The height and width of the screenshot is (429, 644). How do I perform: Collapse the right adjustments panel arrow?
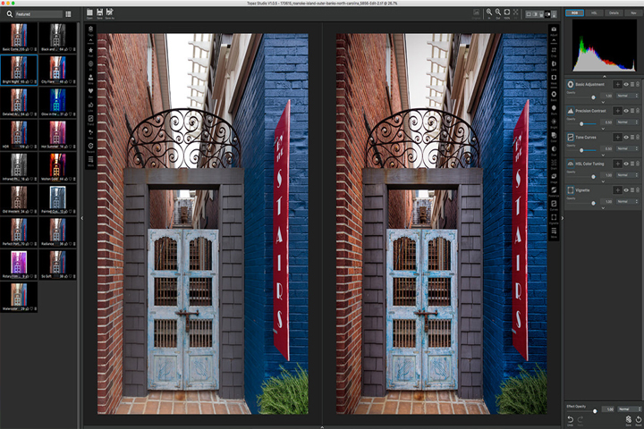click(563, 218)
